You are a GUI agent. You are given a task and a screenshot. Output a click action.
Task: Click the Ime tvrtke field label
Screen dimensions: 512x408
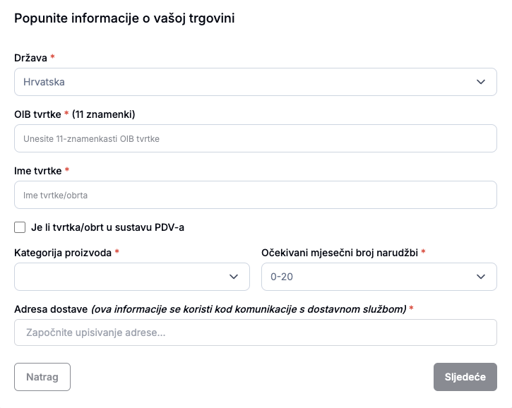pyautogui.click(x=37, y=170)
